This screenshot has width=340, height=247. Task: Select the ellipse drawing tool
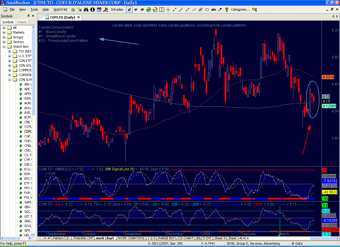(x=207, y=9)
